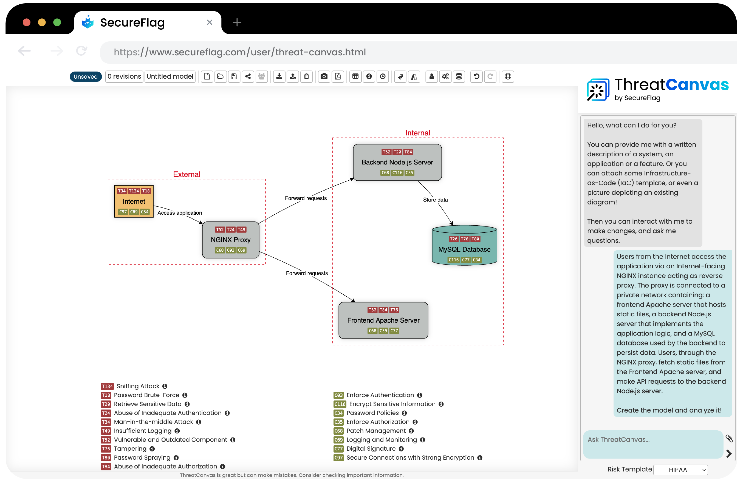Click T134 tag on the Internet node
The width and height of the screenshot is (743, 486).
tap(134, 191)
